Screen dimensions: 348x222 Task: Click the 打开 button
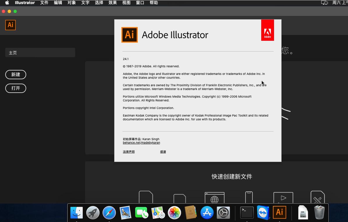[16, 88]
